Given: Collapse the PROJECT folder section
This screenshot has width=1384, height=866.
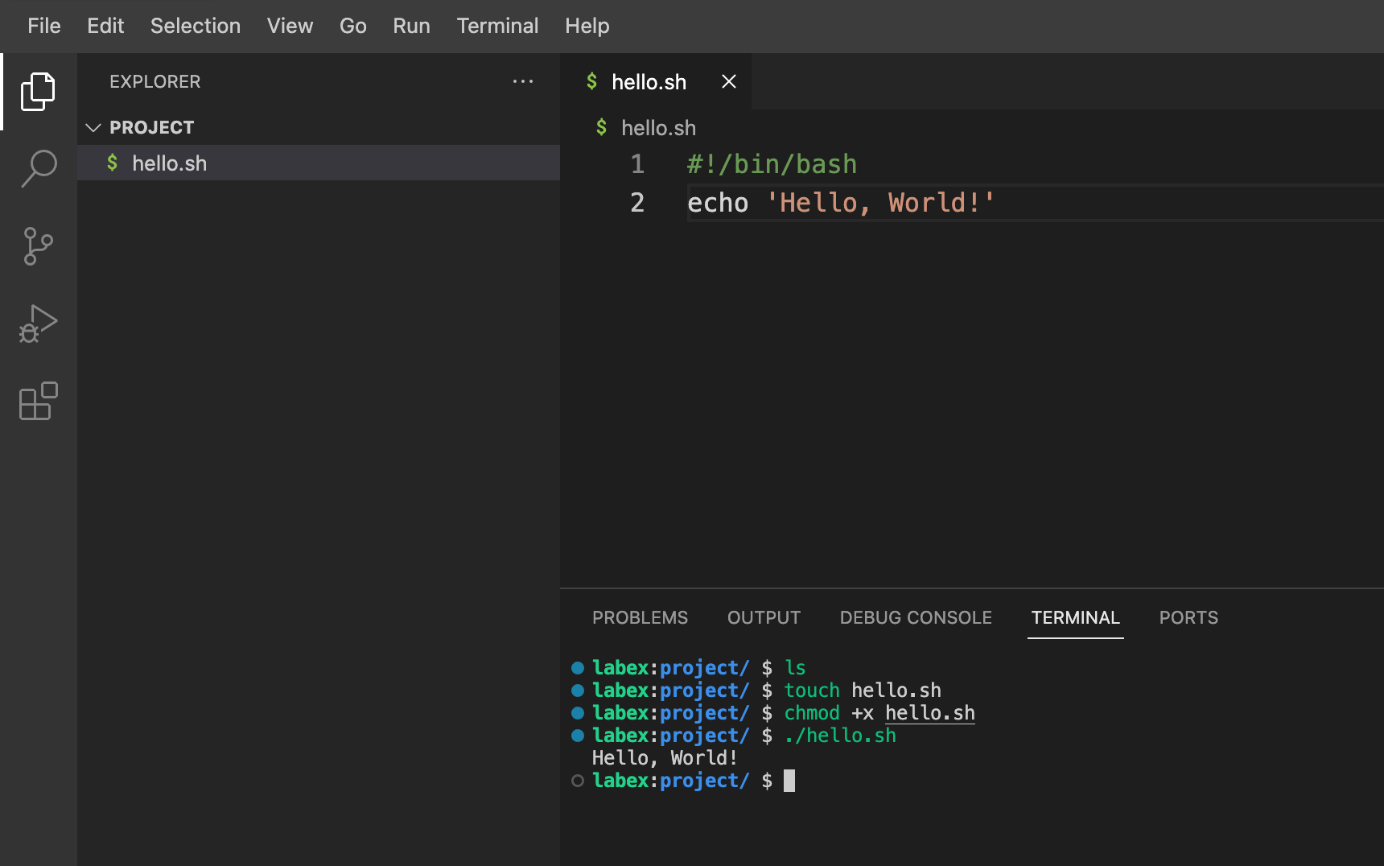Looking at the screenshot, I should point(93,127).
